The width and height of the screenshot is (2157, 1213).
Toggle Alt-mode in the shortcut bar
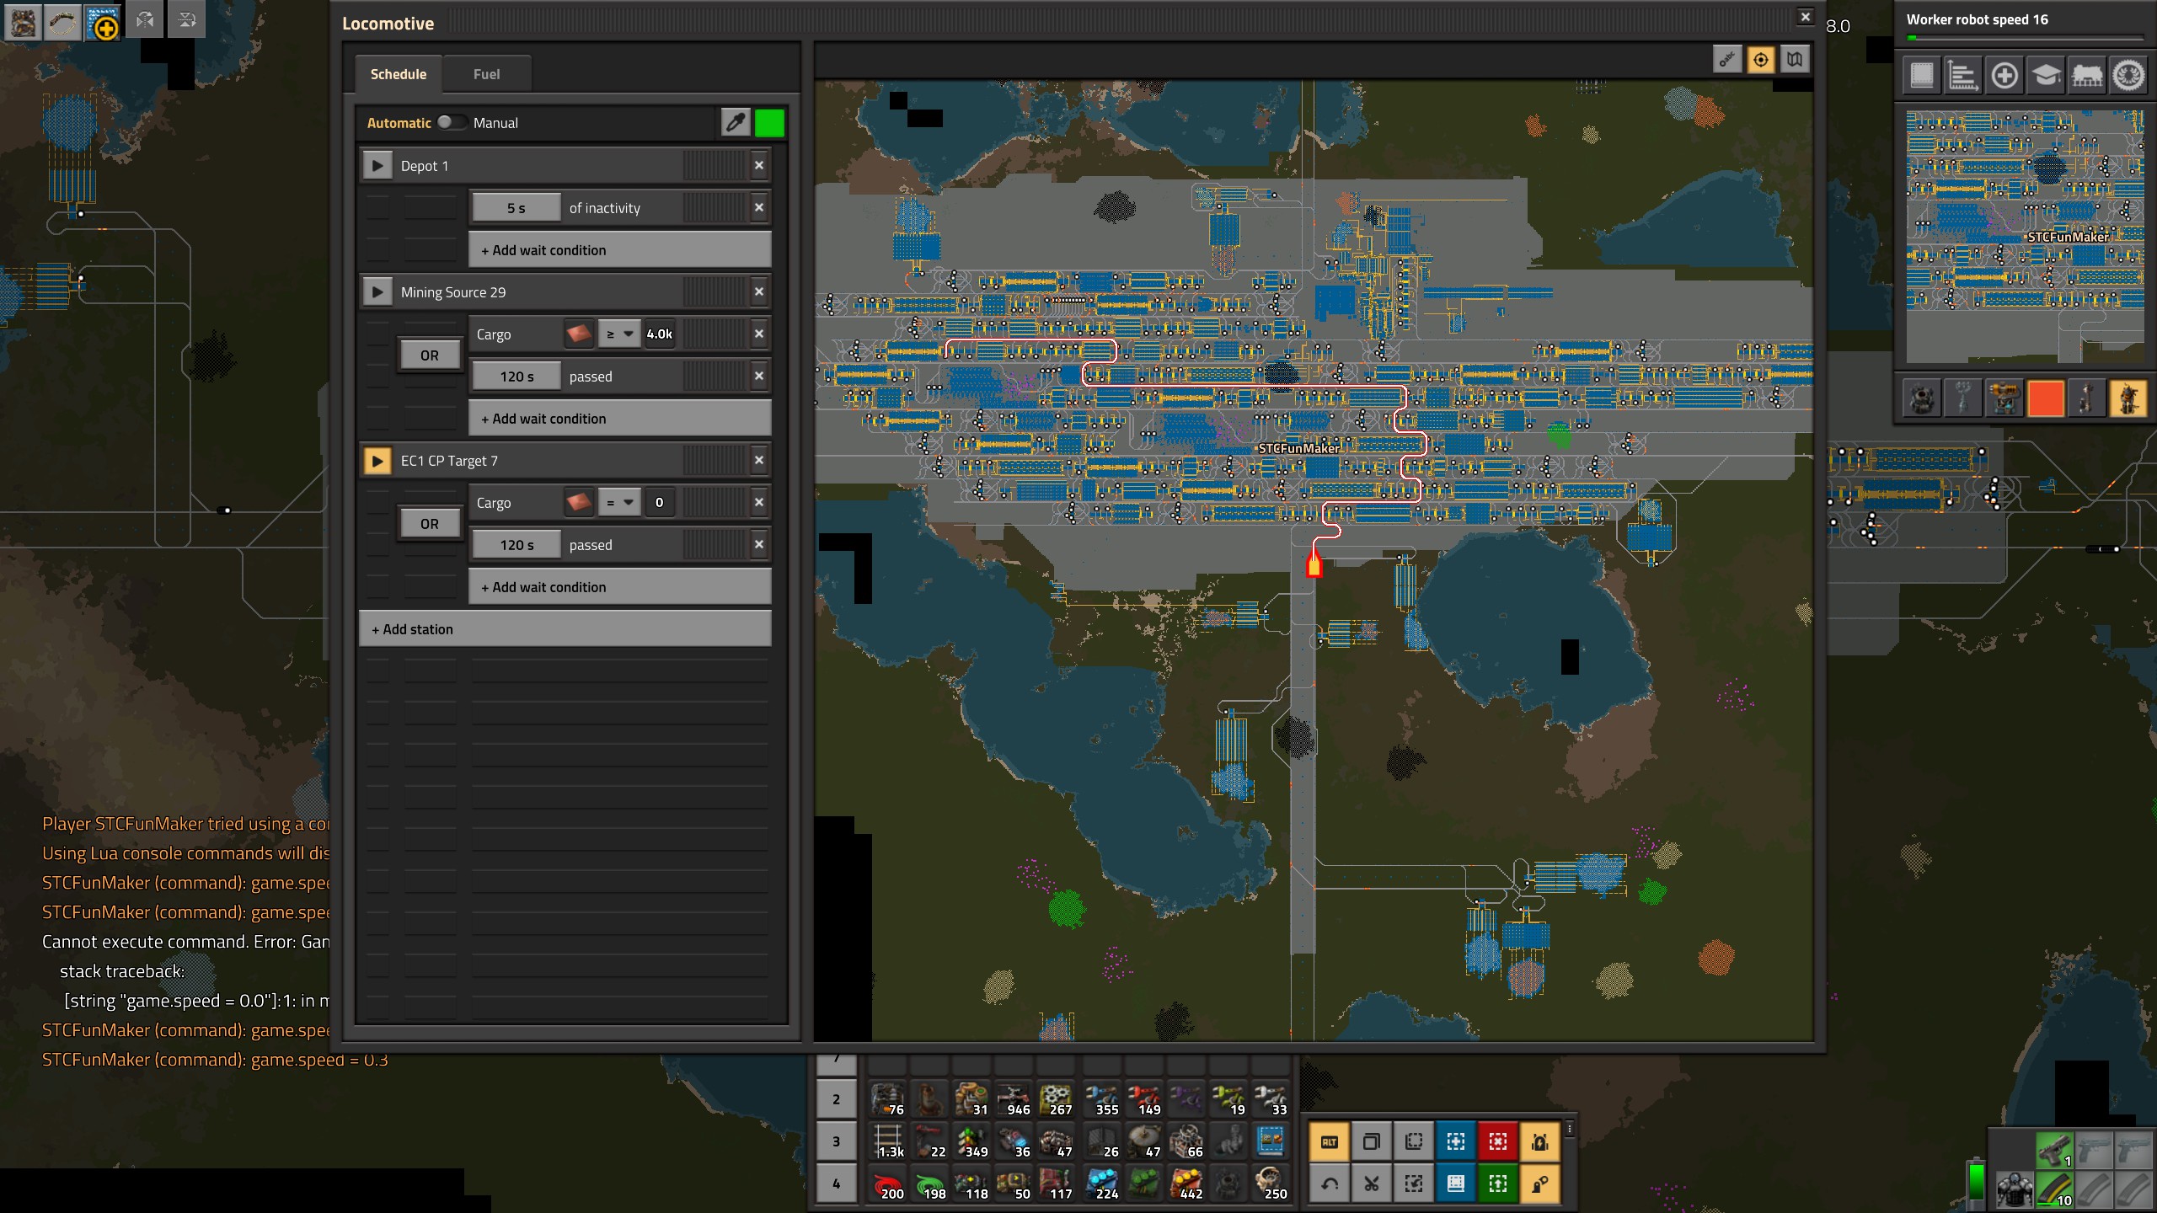(1330, 1142)
